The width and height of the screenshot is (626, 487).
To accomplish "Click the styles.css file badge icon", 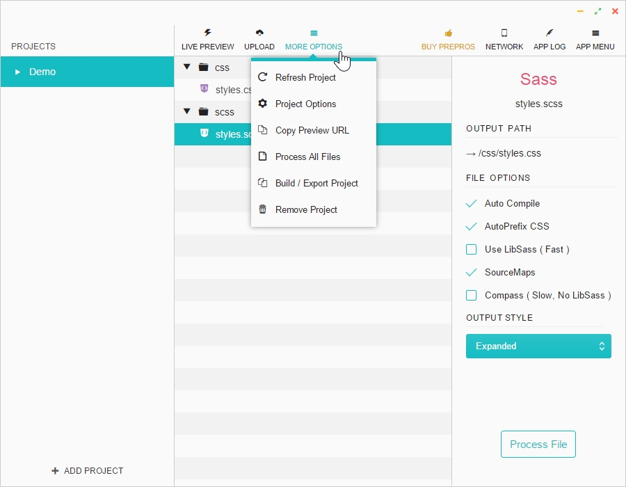I will tap(204, 89).
